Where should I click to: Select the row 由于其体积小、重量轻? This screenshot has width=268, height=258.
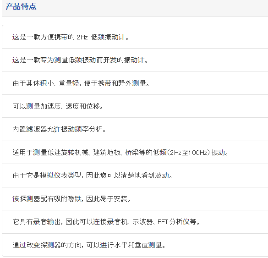135,83
